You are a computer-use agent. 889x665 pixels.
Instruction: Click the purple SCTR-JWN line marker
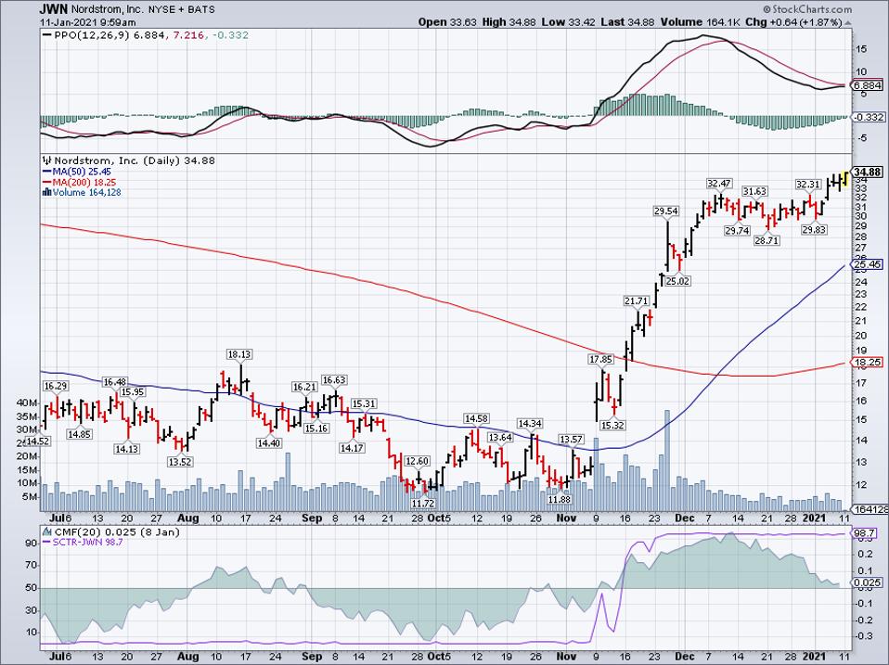[x=47, y=543]
